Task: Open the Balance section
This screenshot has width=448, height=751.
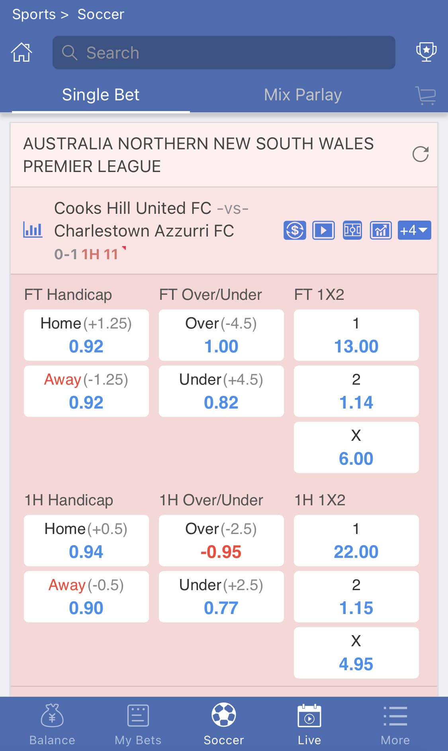Action: (x=52, y=724)
